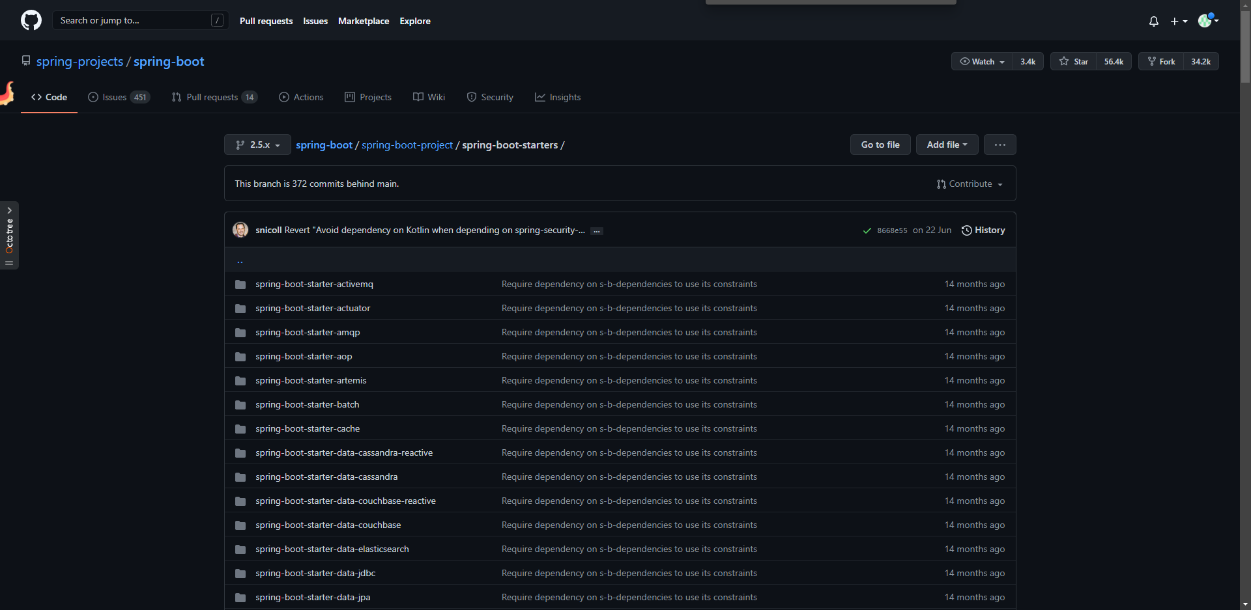Click folder icon for spring-boot-starter-data-couchbase
This screenshot has height=610, width=1251.
tap(240, 525)
